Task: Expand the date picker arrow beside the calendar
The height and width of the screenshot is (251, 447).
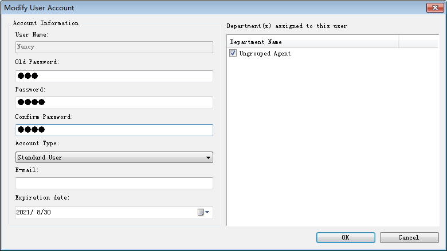Action: pos(207,212)
